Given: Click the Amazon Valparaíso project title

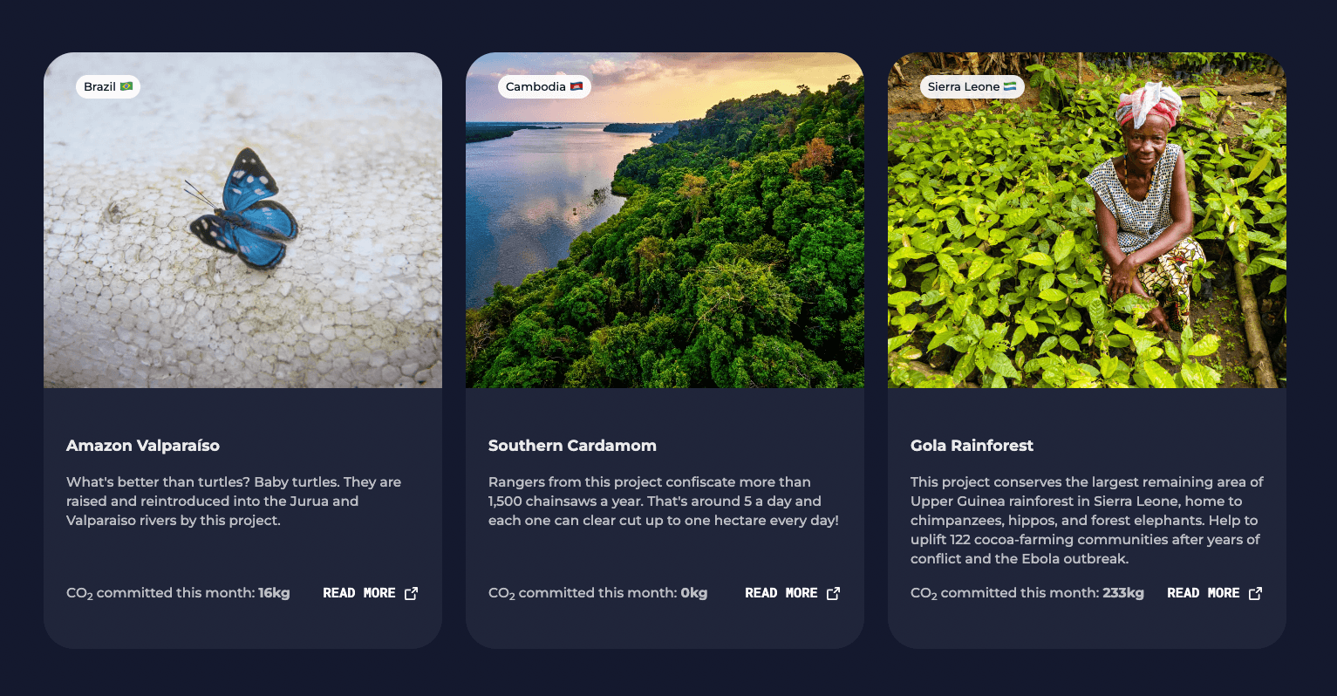Looking at the screenshot, I should click(x=143, y=446).
